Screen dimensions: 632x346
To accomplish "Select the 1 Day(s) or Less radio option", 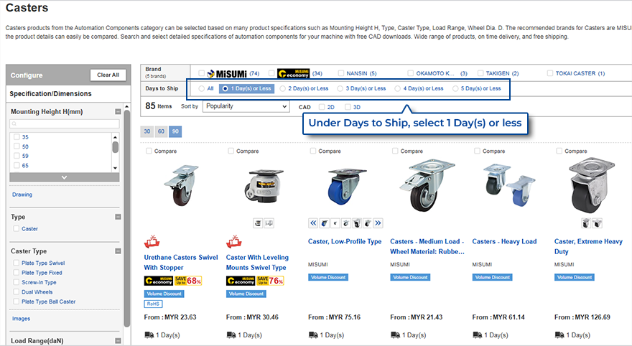I will point(226,88).
